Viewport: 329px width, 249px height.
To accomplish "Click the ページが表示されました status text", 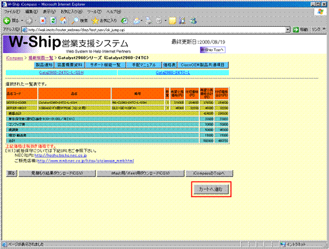I will coord(26,244).
